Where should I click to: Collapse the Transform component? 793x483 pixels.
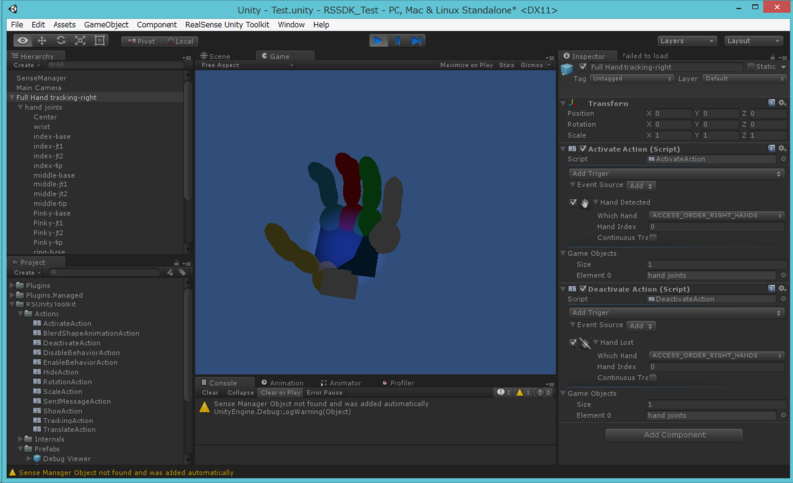pos(563,103)
